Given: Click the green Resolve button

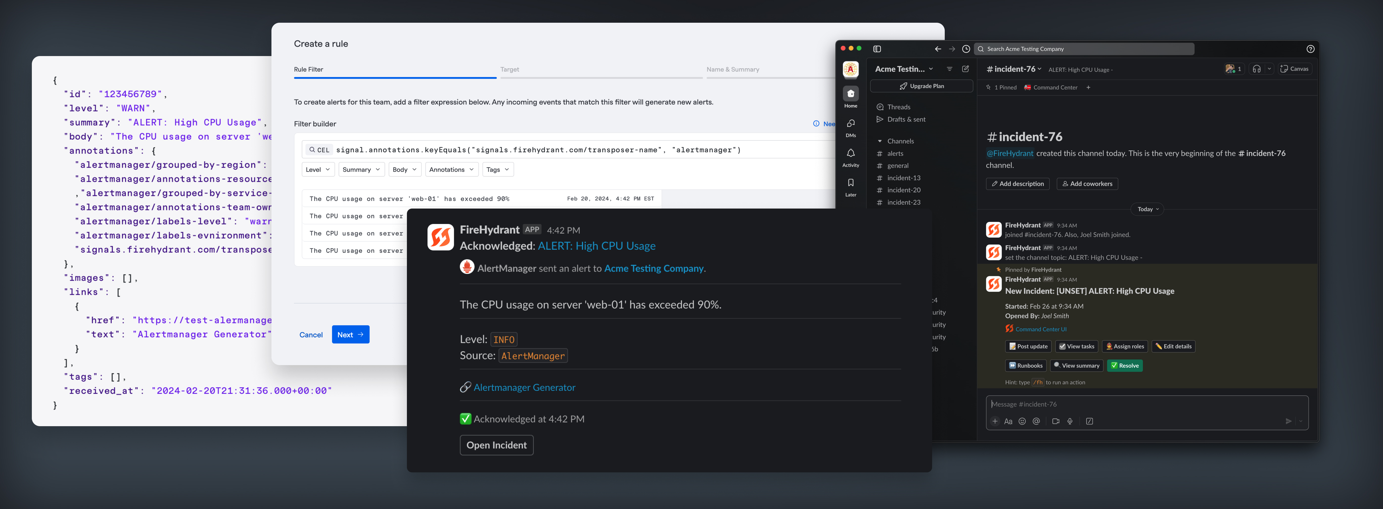Looking at the screenshot, I should point(1125,365).
